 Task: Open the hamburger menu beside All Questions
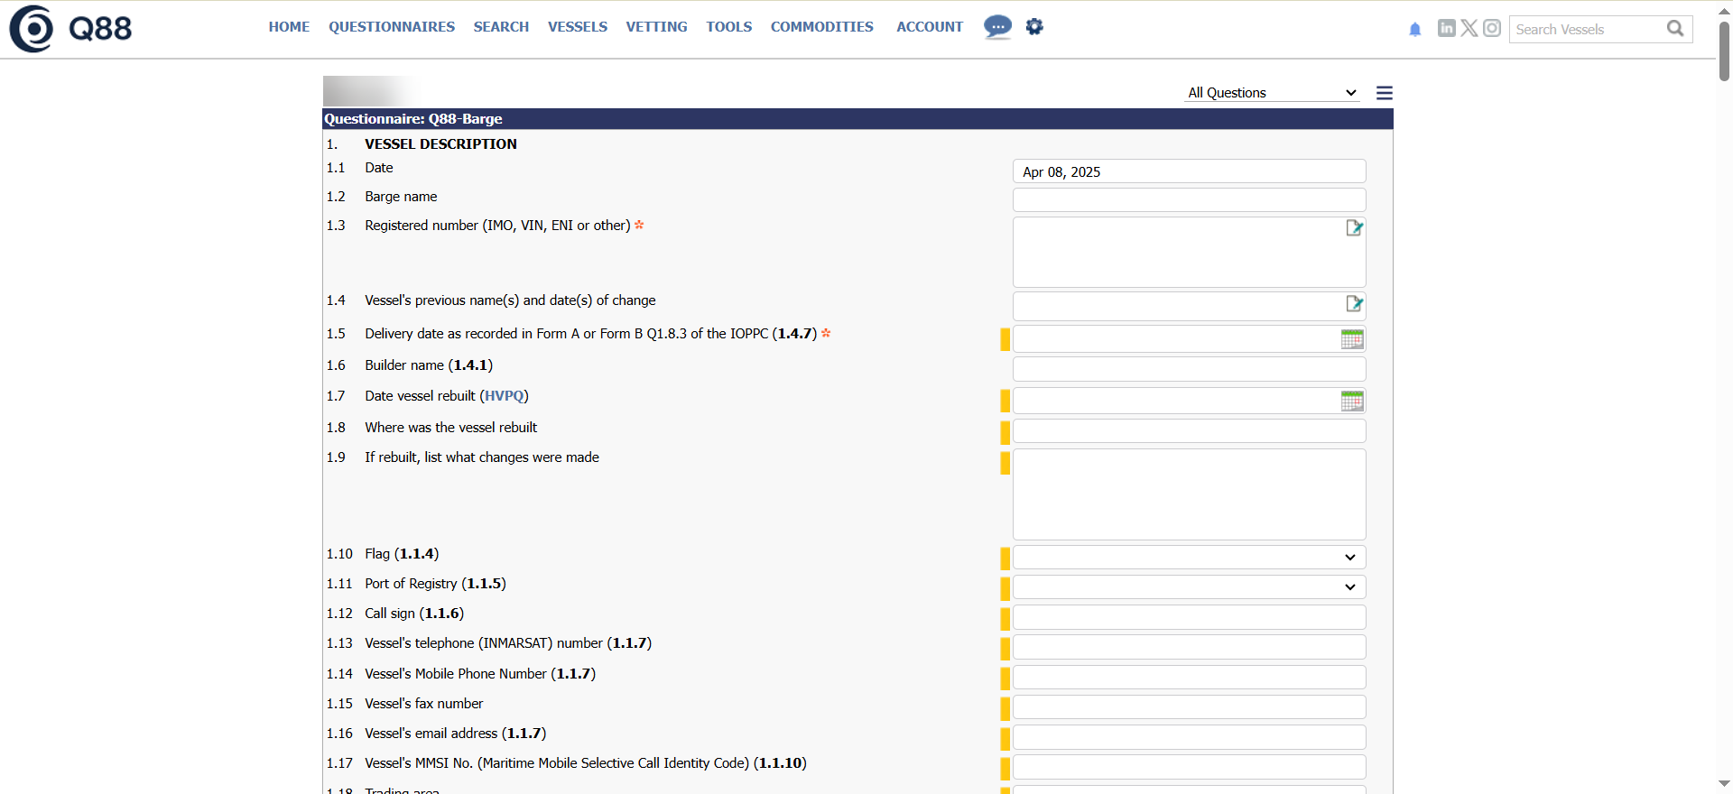(x=1384, y=93)
